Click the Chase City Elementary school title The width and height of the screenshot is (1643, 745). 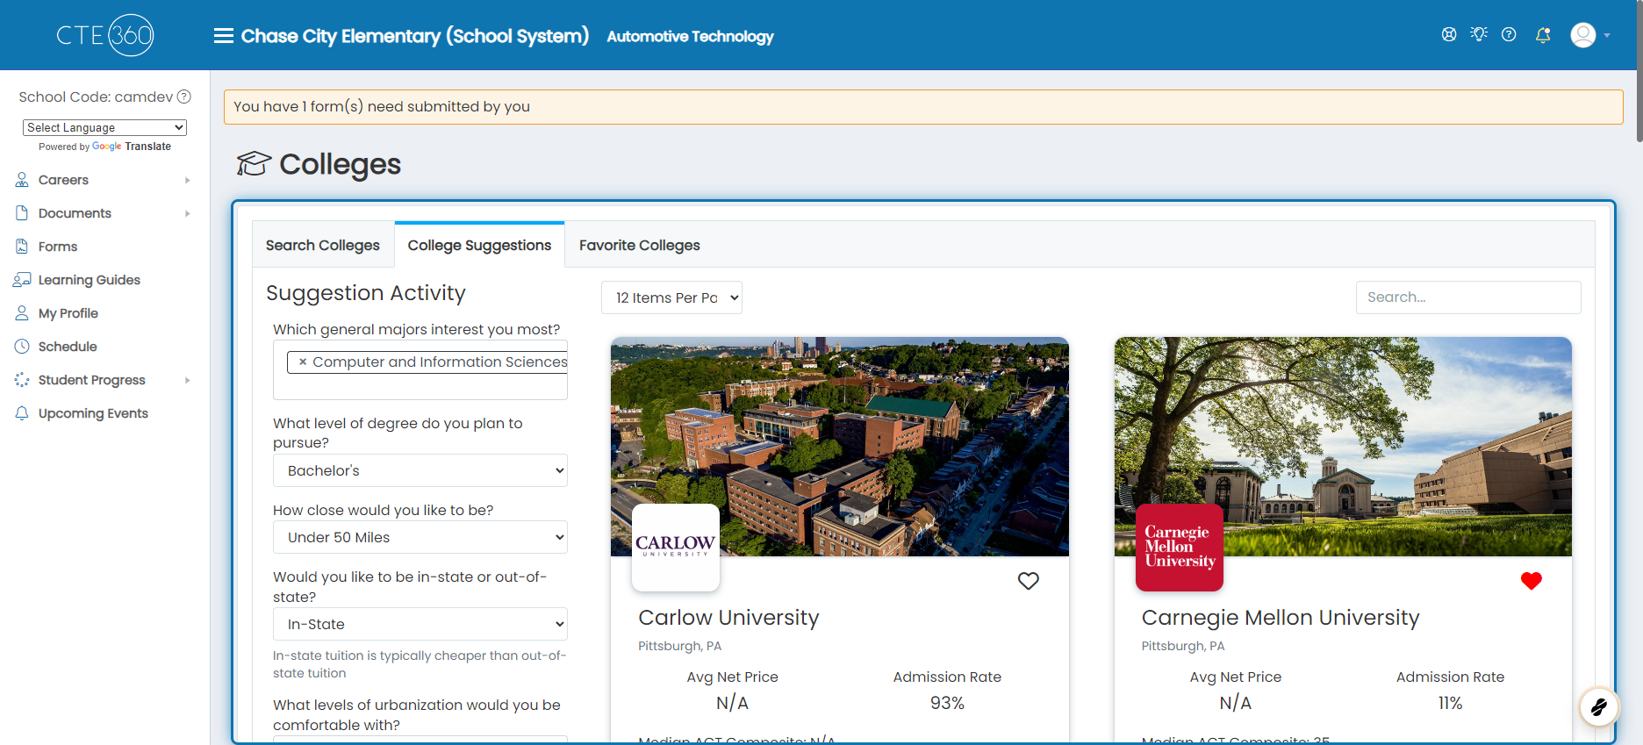point(415,36)
